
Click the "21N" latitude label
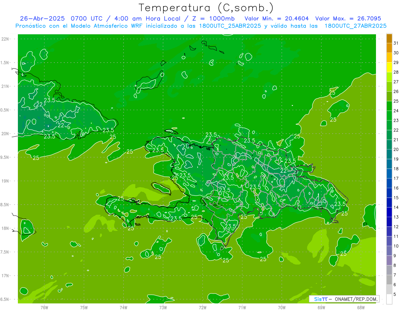click(6, 86)
